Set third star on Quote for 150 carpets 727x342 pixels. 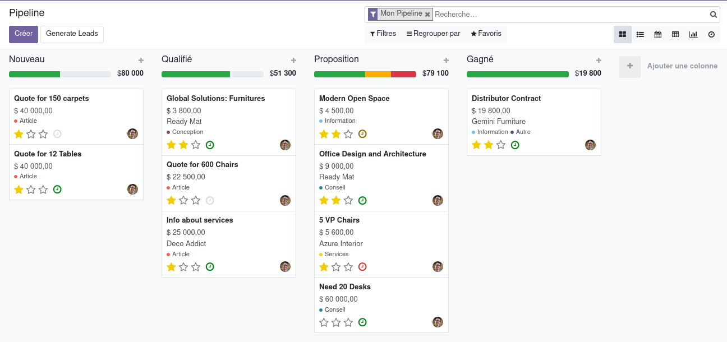tap(43, 134)
